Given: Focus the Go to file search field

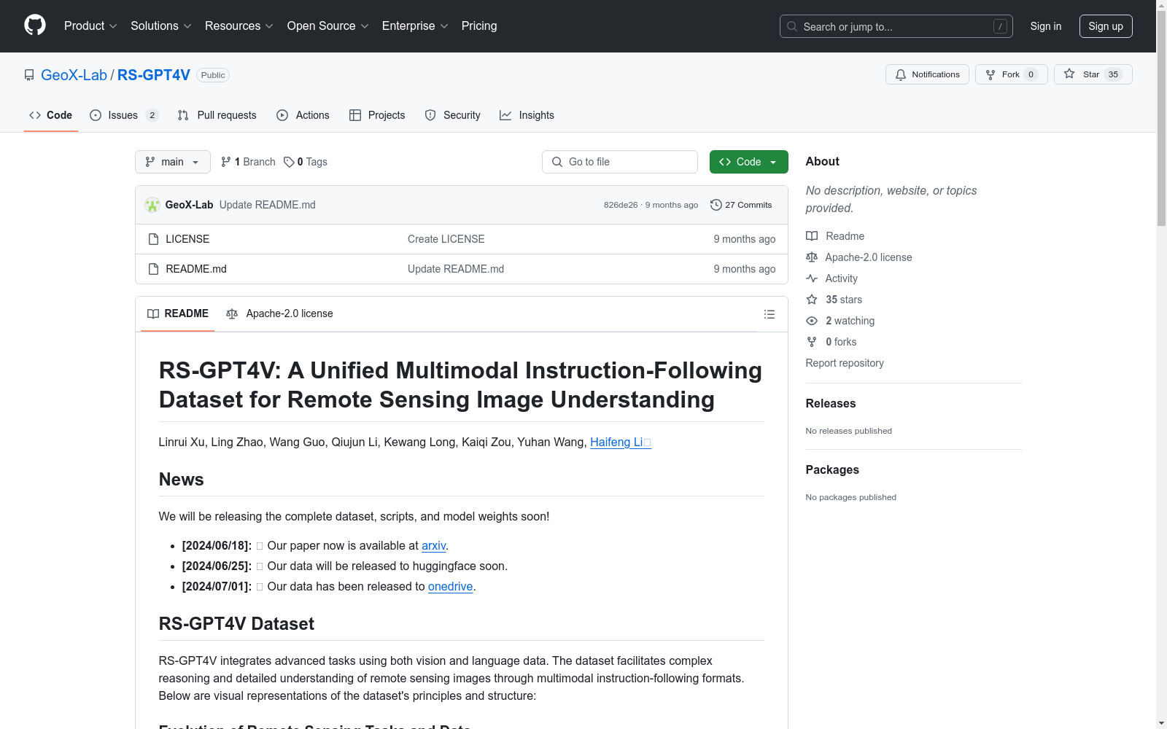Looking at the screenshot, I should click(620, 162).
